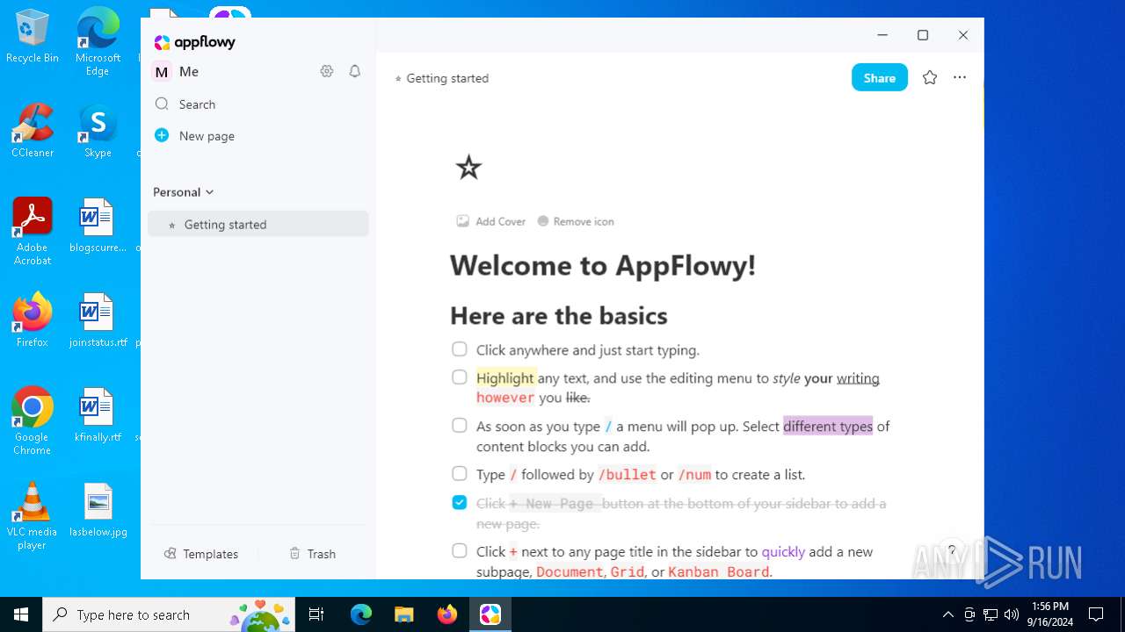The height and width of the screenshot is (632, 1125).
Task: Click the Welcome to AppFlowy! title
Action: coord(603,265)
